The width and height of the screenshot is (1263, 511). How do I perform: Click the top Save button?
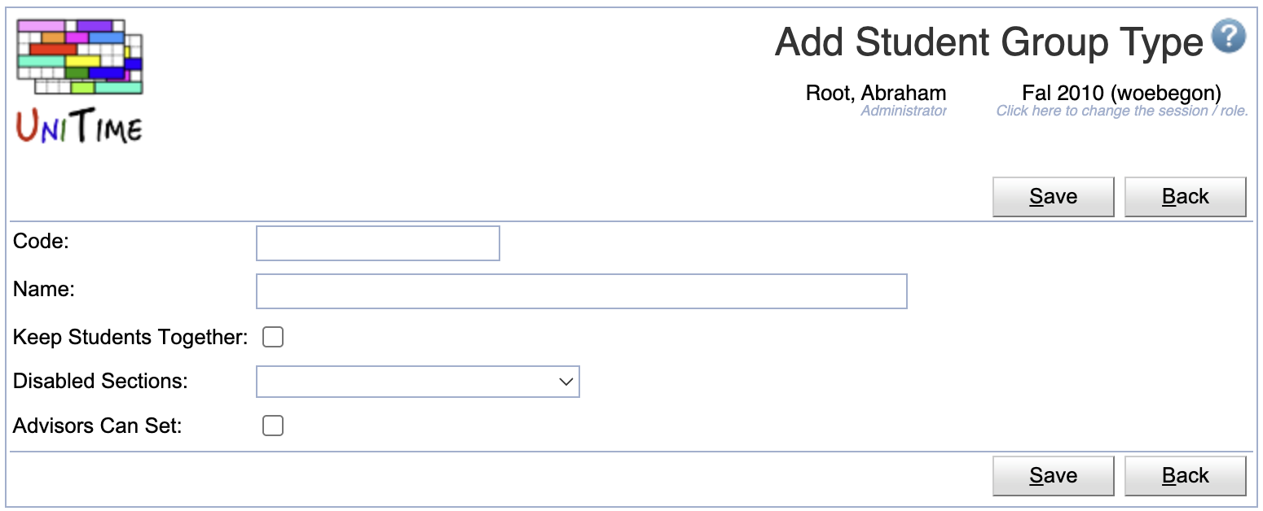pyautogui.click(x=1053, y=197)
